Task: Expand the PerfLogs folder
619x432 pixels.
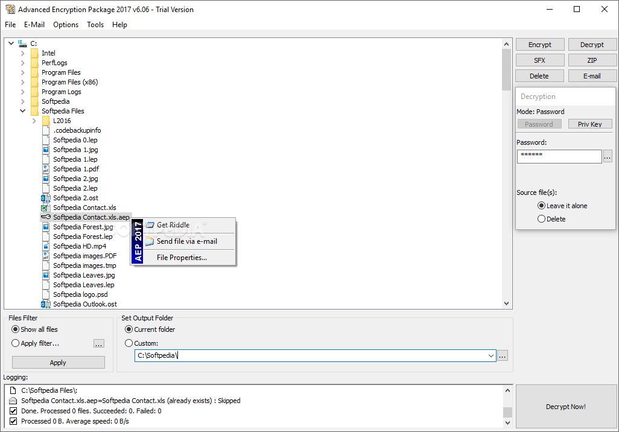Action: pyautogui.click(x=22, y=63)
